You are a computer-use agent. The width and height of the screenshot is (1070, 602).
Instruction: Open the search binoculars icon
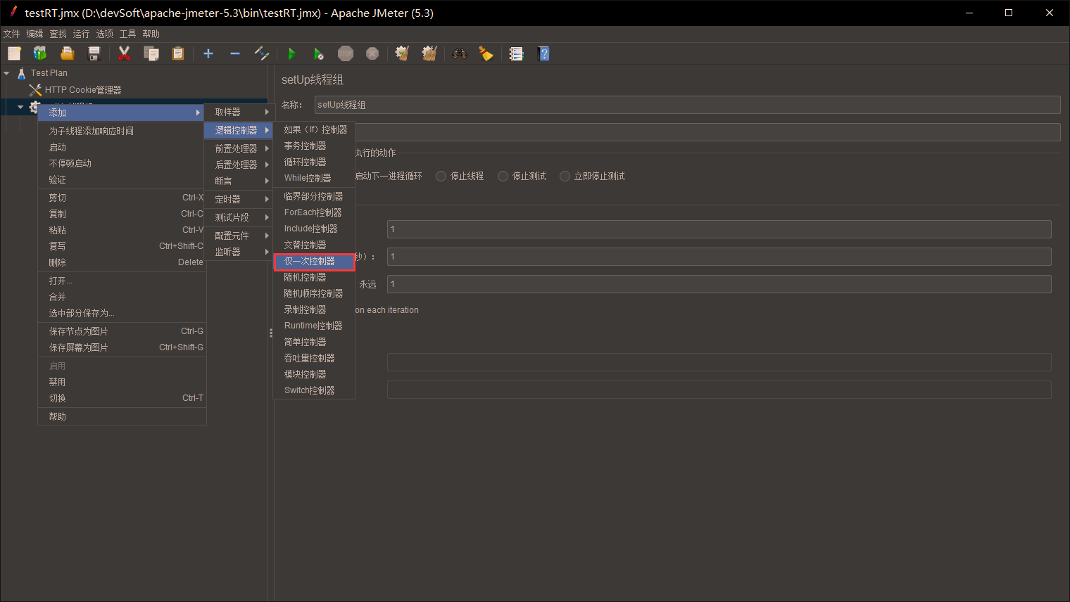tap(460, 53)
